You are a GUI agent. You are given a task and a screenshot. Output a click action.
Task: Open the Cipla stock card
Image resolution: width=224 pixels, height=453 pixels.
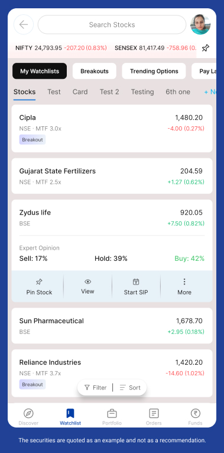click(112, 129)
